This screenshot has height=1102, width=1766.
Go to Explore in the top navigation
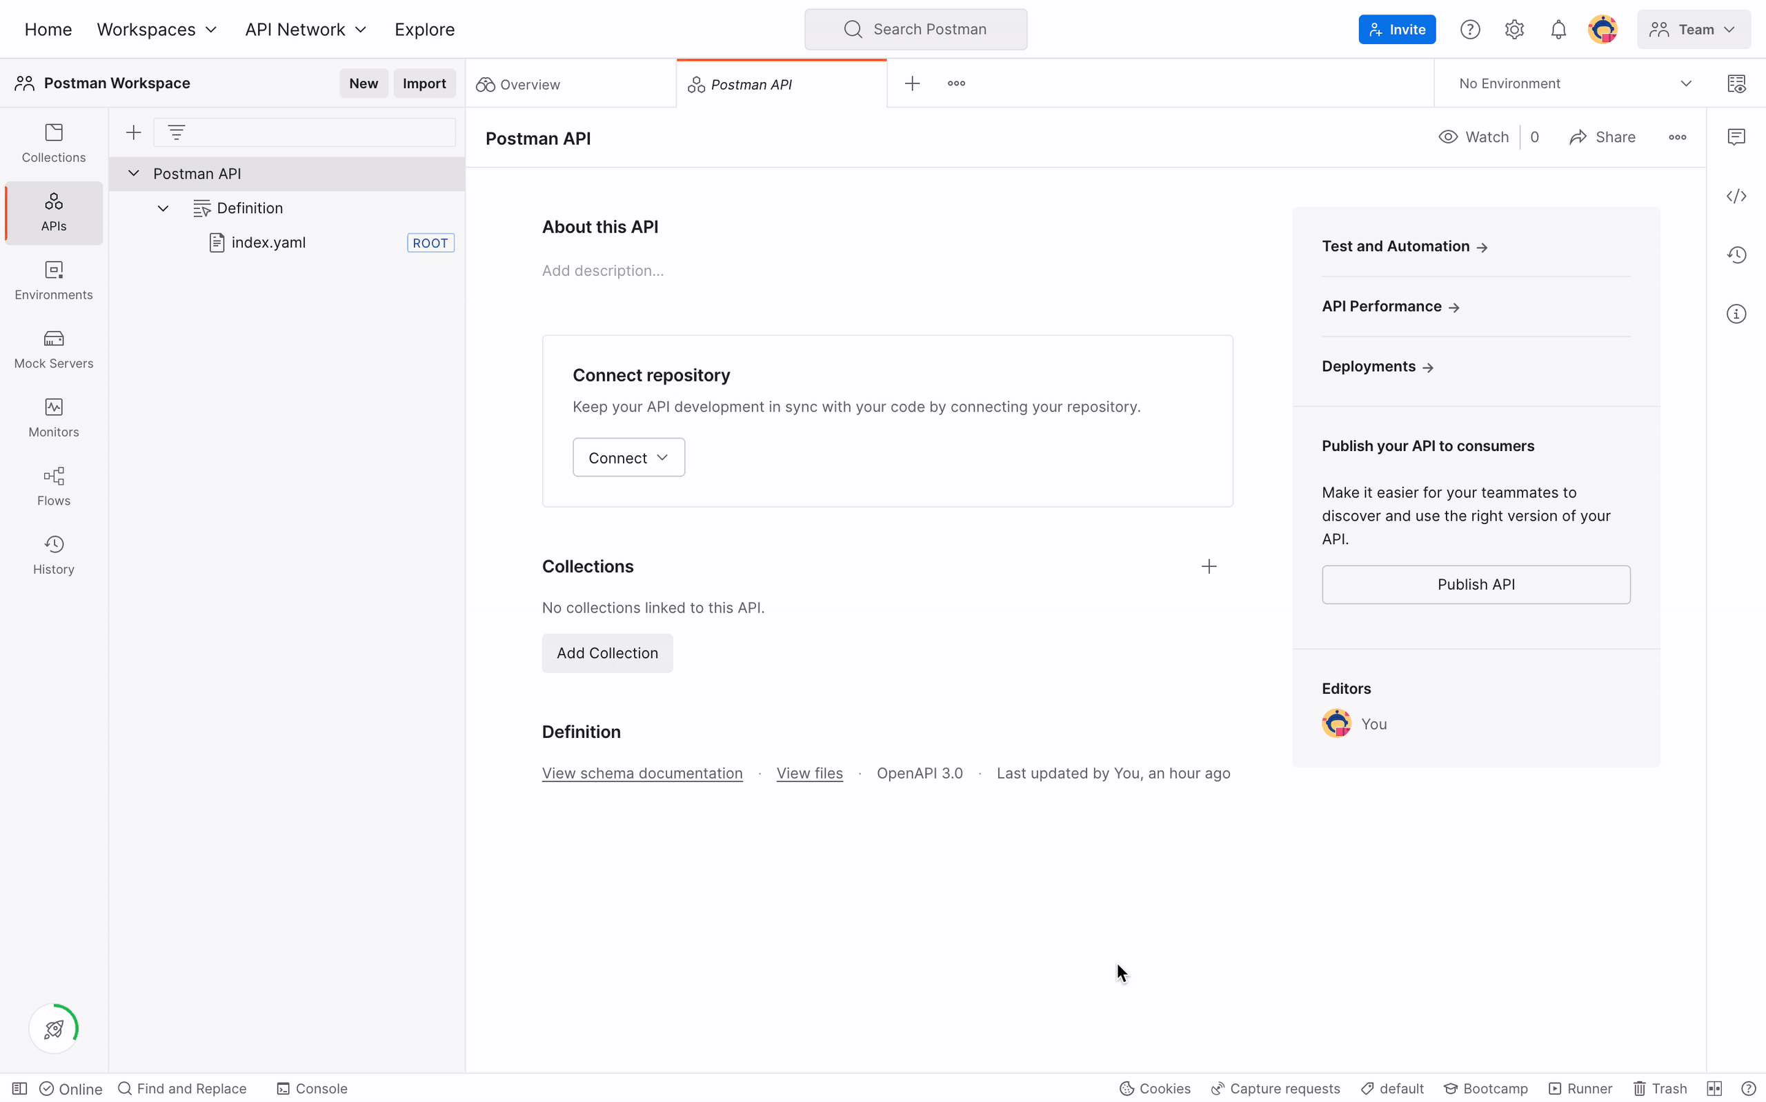point(424,29)
